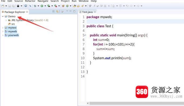Maximize the Package Explorer panel
184x106 pixels.
click(x=74, y=12)
